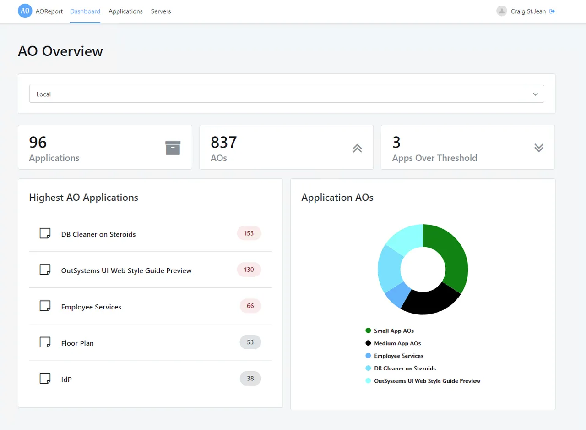
Task: Click the AOReport brand link
Action: click(49, 11)
